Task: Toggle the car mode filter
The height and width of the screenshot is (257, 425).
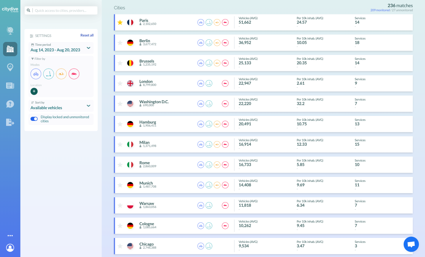Action: click(74, 74)
